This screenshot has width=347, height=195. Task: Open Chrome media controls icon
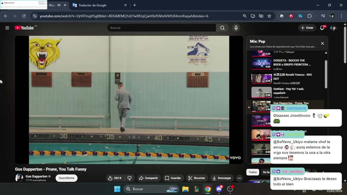[323, 16]
